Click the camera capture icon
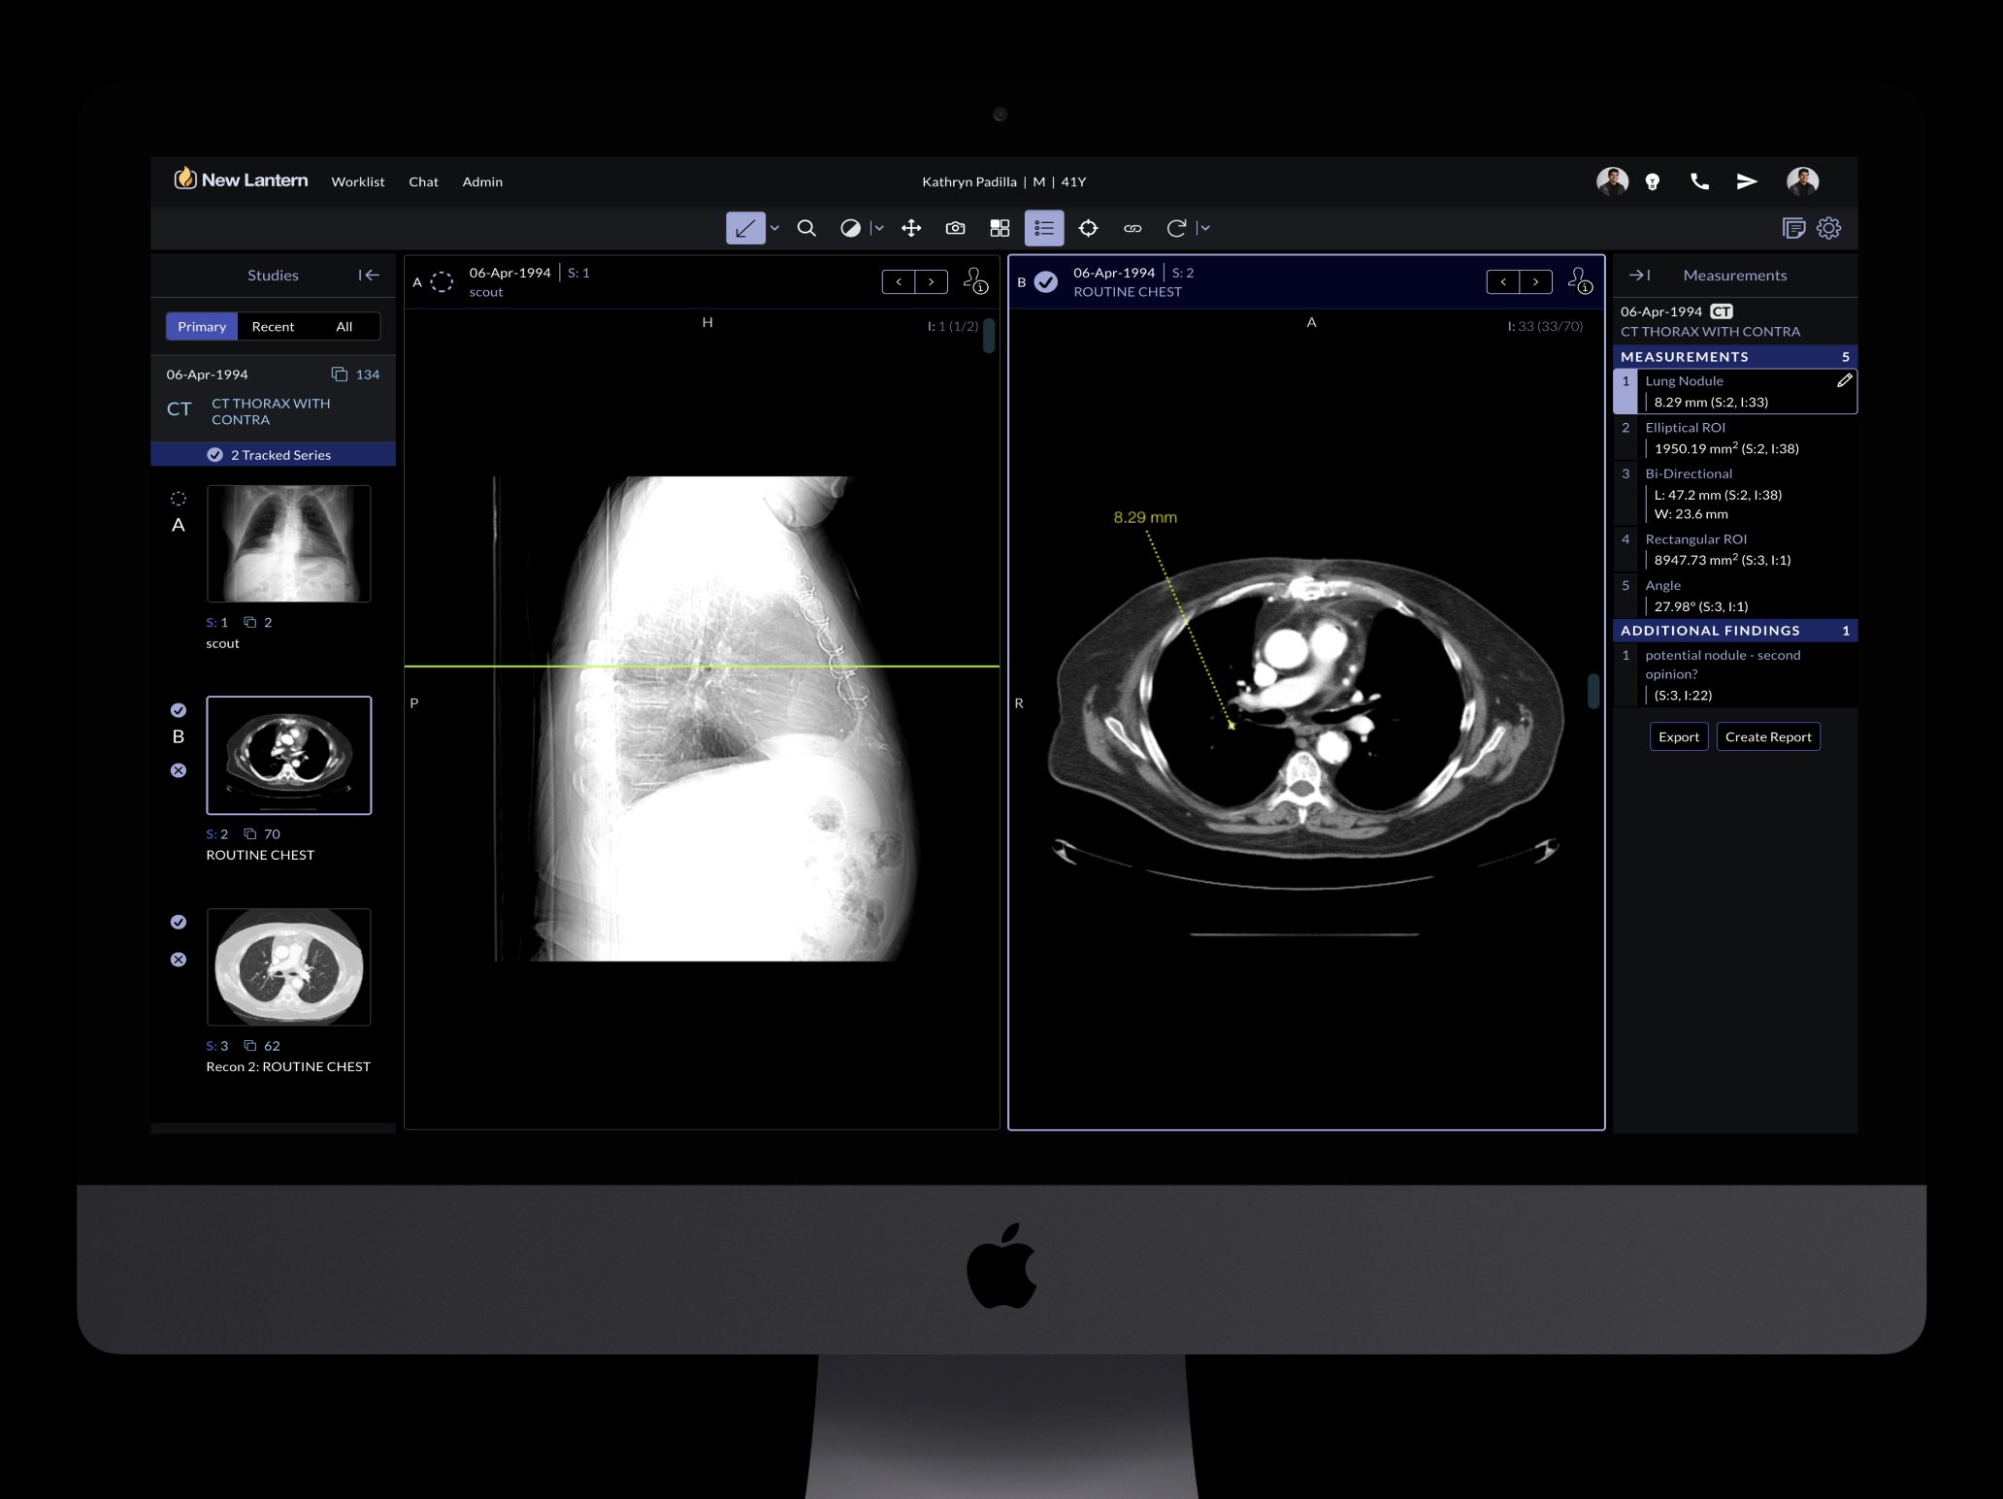Viewport: 2003px width, 1499px height. pyautogui.click(x=955, y=228)
